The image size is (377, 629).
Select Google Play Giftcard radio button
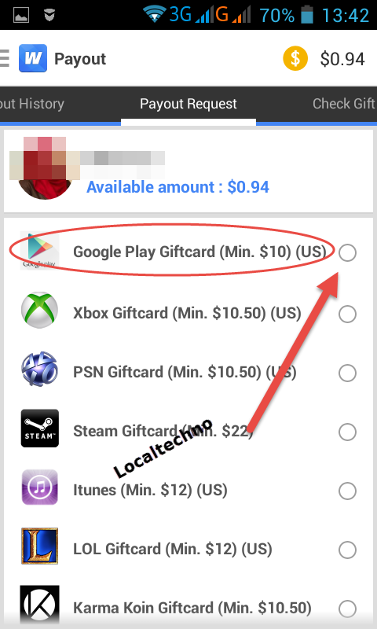tap(347, 252)
